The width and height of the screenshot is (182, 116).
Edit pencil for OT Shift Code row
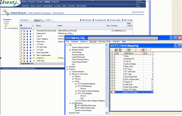[21, 47]
